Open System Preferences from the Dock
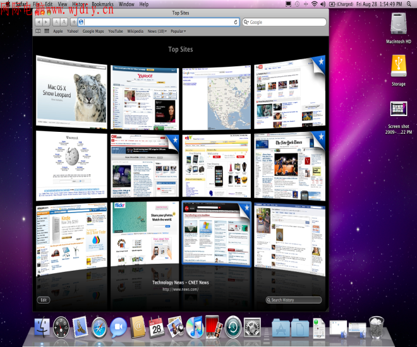The width and height of the screenshot is (417, 347). tap(252, 326)
